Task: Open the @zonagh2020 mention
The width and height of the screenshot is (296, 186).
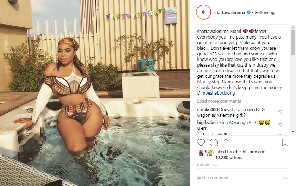Action: (x=243, y=123)
